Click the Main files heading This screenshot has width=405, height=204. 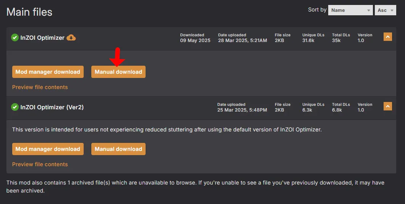(29, 12)
